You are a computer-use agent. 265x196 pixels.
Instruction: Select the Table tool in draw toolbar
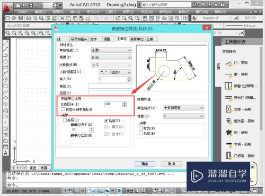tap(6, 147)
